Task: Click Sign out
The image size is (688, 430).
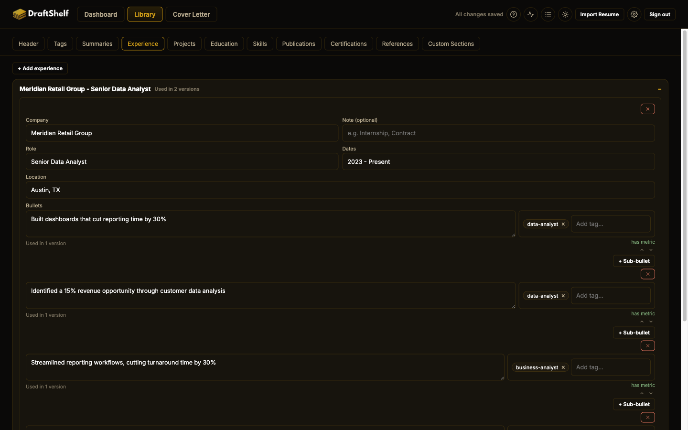Action: (x=660, y=14)
